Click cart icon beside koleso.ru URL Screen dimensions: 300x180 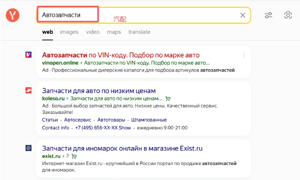click(168, 99)
